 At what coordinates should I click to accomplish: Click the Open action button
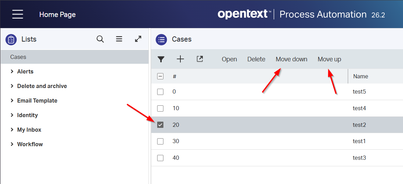pos(229,59)
